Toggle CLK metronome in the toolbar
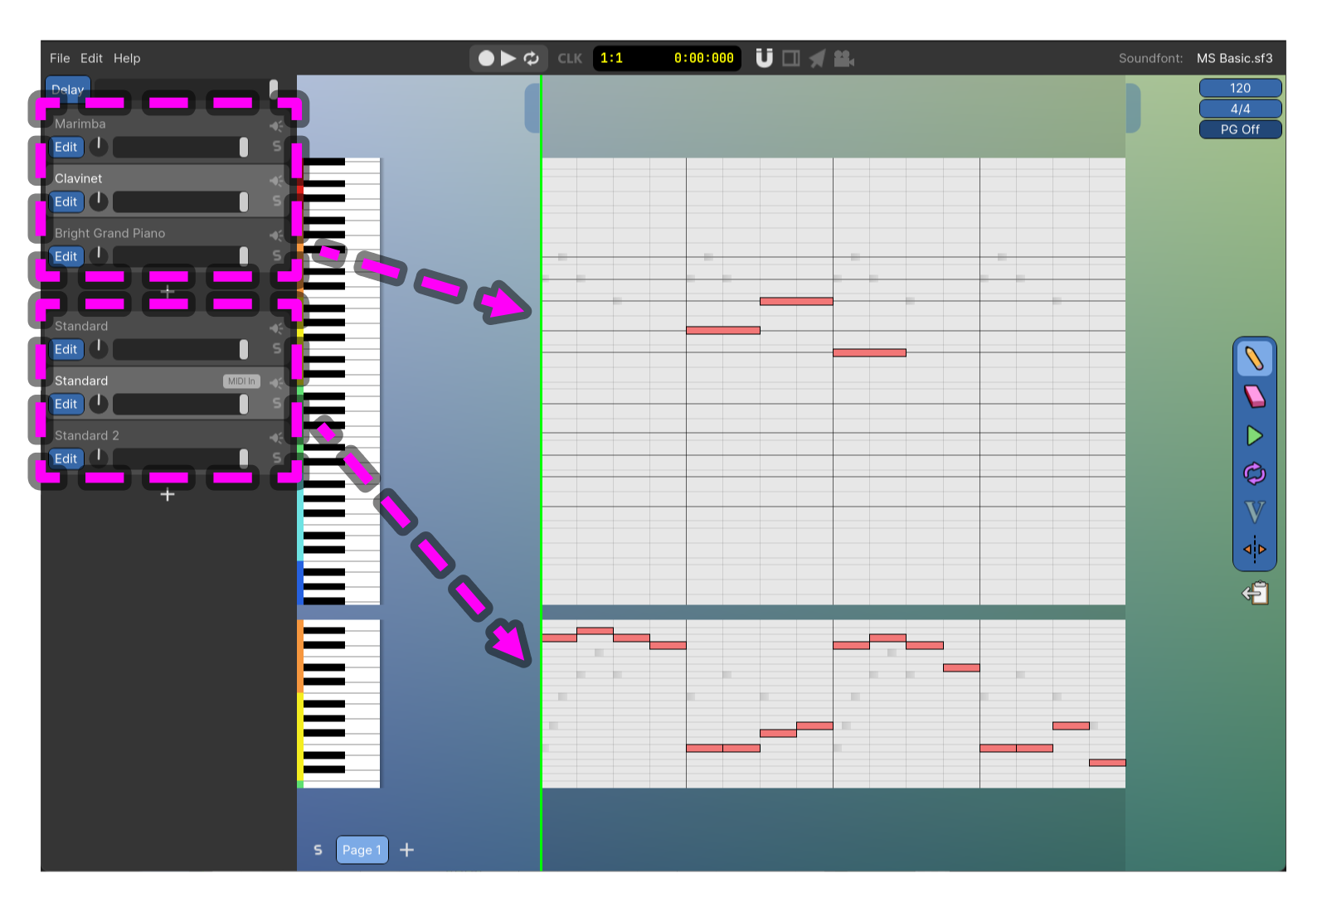The height and width of the screenshot is (912, 1327). click(570, 58)
